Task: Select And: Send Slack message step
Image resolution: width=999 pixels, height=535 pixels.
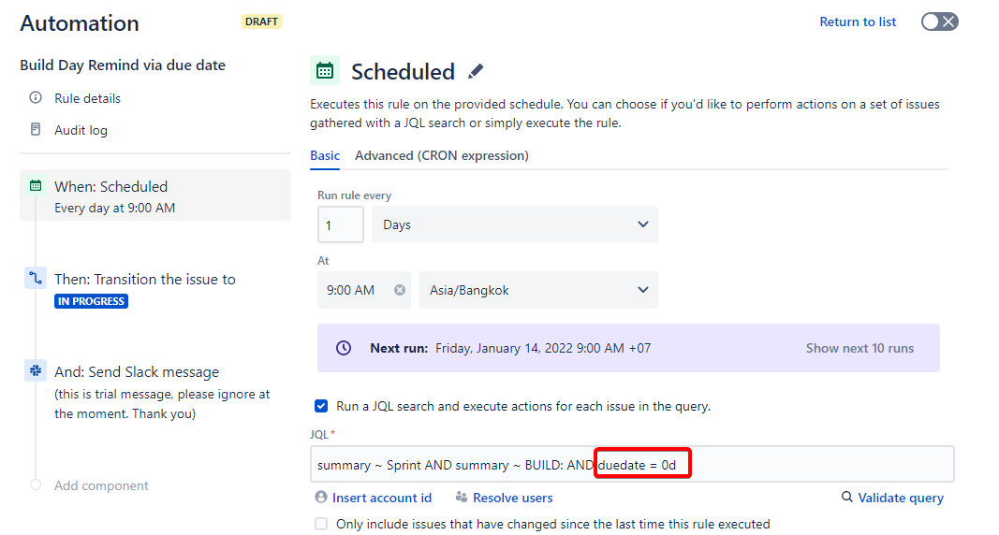Action: coord(137,371)
